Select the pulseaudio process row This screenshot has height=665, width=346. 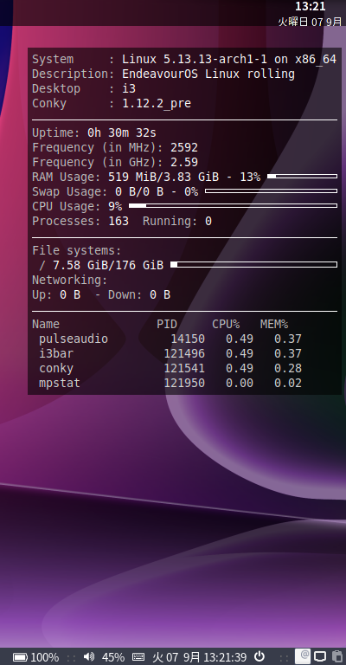tap(170, 339)
